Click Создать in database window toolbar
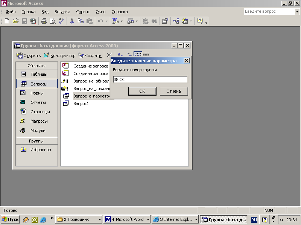The height and width of the screenshot is (225, 301). [x=90, y=55]
